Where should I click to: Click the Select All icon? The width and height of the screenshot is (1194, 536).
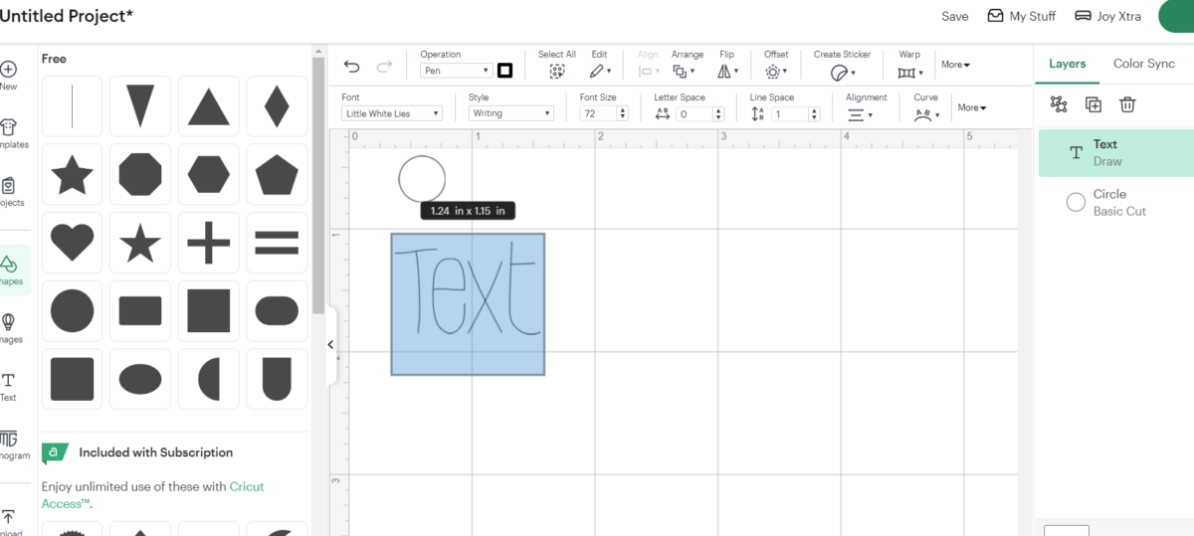pyautogui.click(x=557, y=72)
